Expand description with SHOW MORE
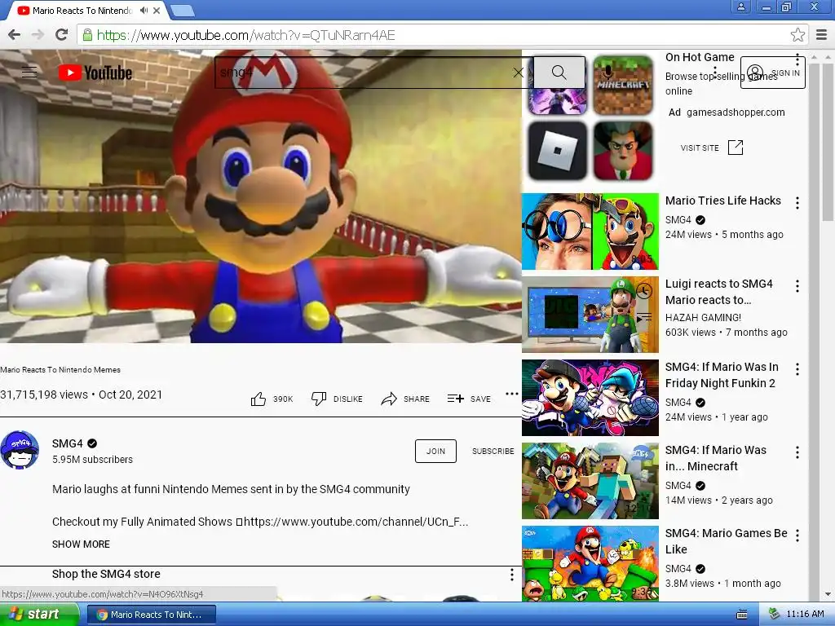This screenshot has height=626, width=835. [x=81, y=544]
